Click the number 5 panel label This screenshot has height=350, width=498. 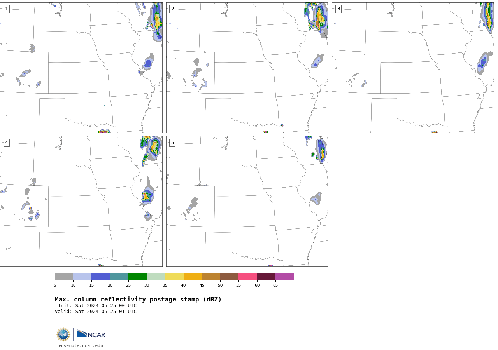click(x=172, y=143)
